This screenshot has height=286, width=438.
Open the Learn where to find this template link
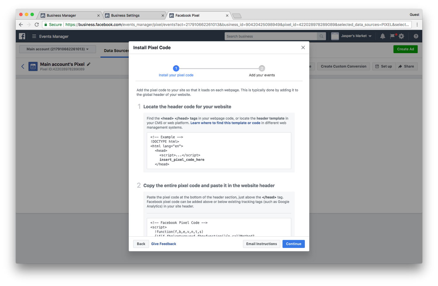(225, 123)
